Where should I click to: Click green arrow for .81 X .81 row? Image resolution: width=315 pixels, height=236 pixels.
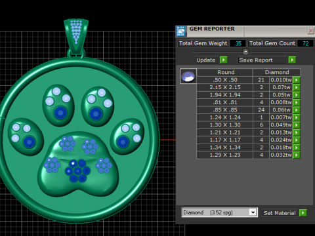point(297,102)
